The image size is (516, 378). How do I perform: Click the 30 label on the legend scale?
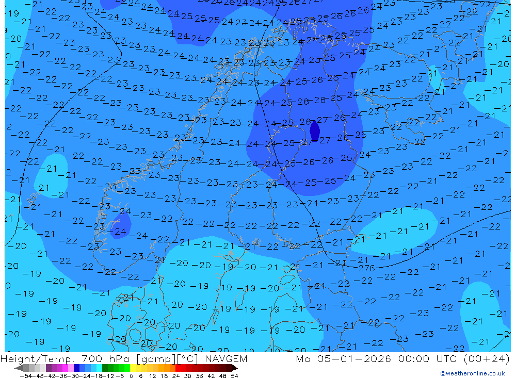point(188,376)
